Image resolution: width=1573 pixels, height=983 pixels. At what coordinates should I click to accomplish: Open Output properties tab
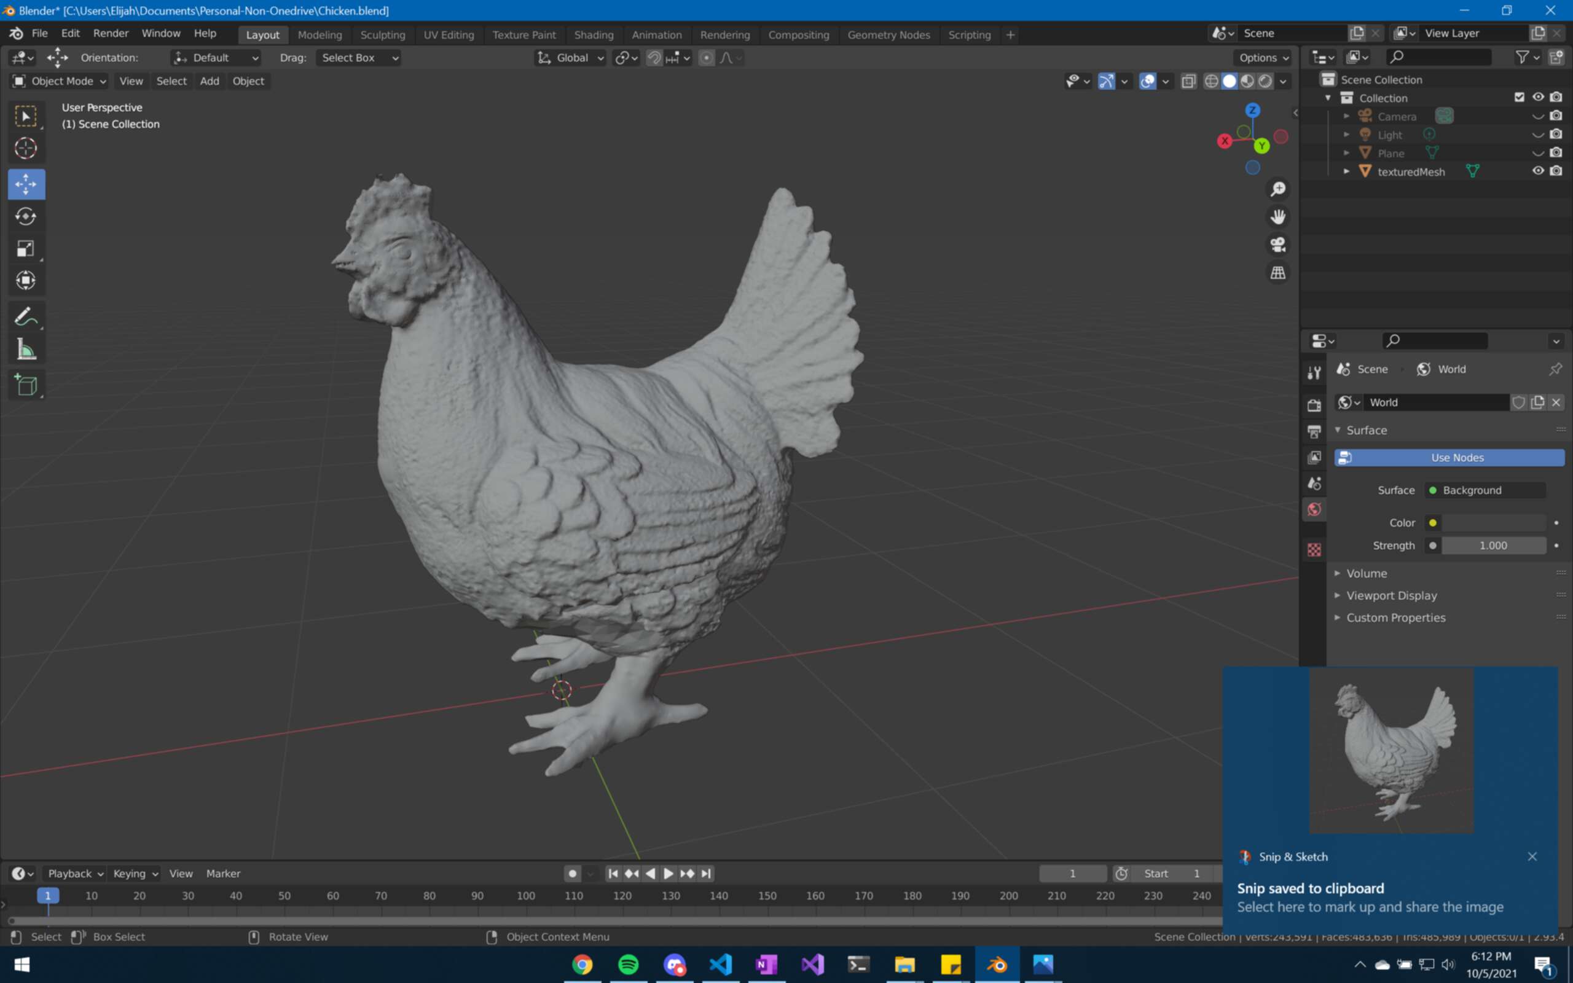pyautogui.click(x=1314, y=431)
